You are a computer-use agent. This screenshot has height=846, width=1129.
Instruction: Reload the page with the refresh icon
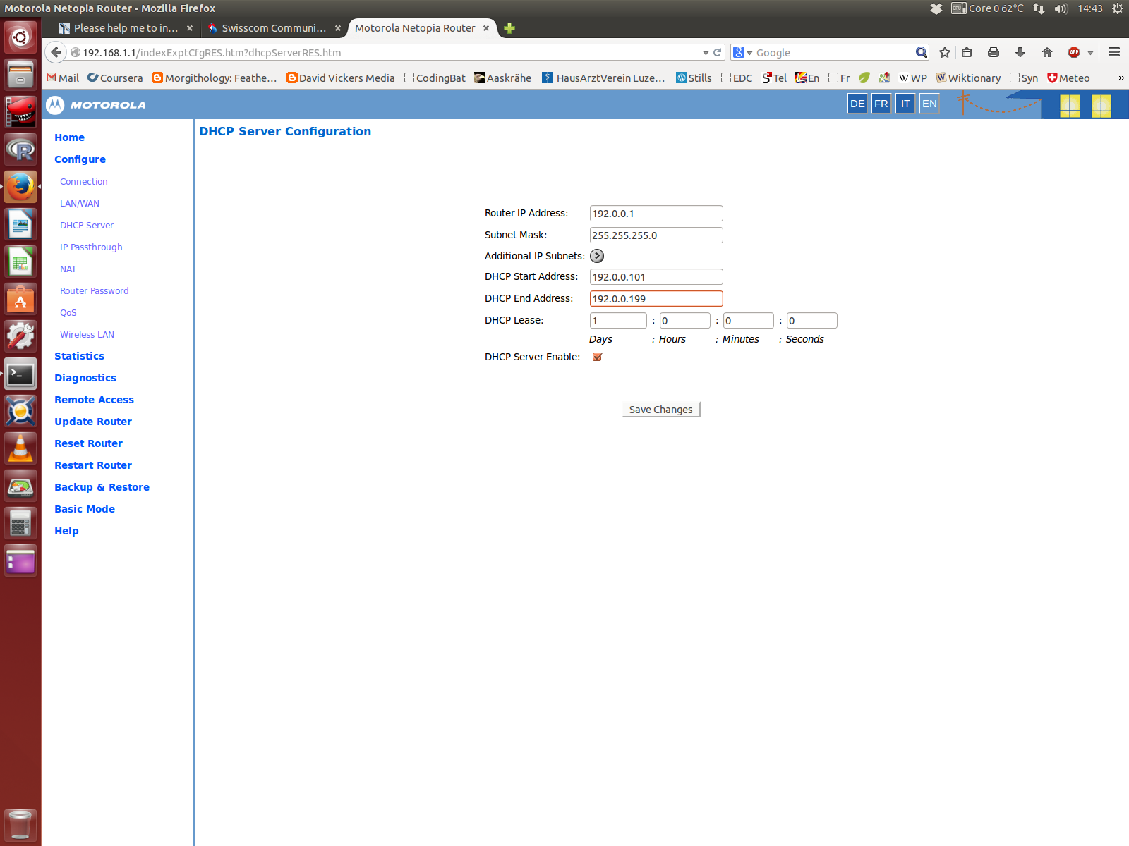[718, 52]
